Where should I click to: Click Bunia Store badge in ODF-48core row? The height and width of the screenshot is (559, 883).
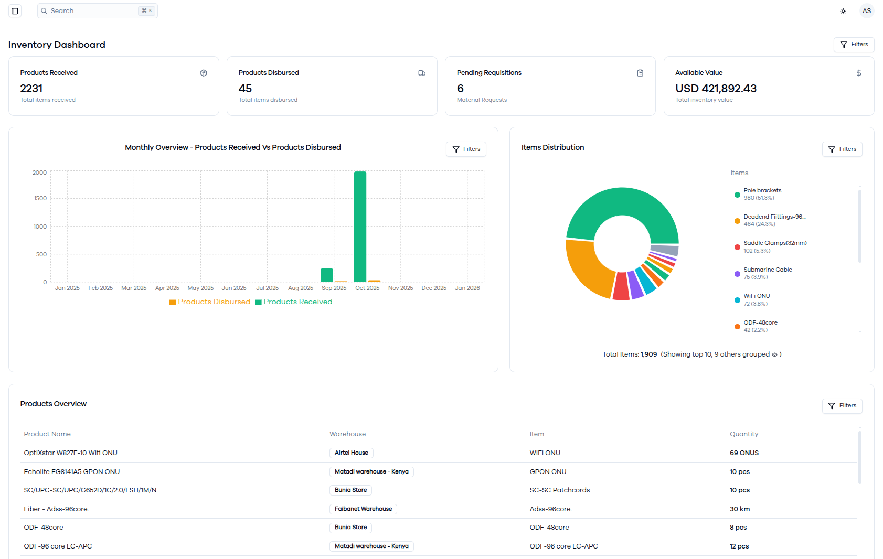pos(350,528)
